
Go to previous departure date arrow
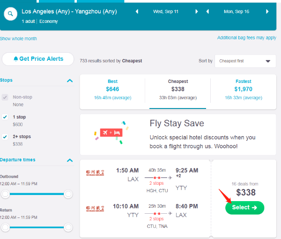(x=136, y=11)
